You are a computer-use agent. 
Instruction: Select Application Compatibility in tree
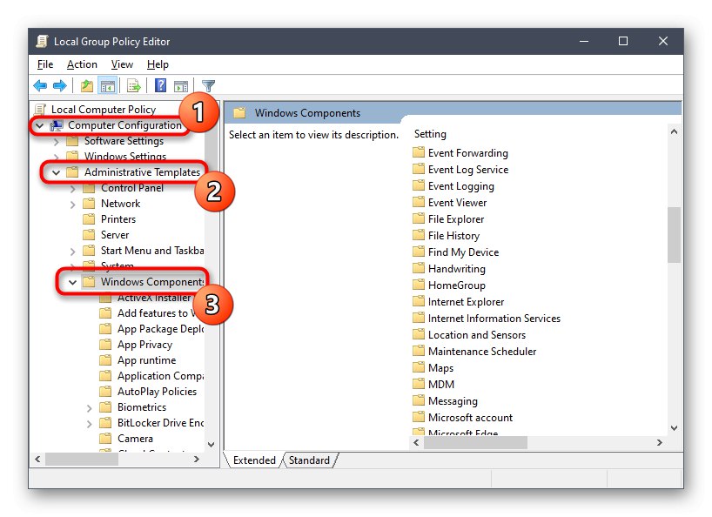(161, 376)
